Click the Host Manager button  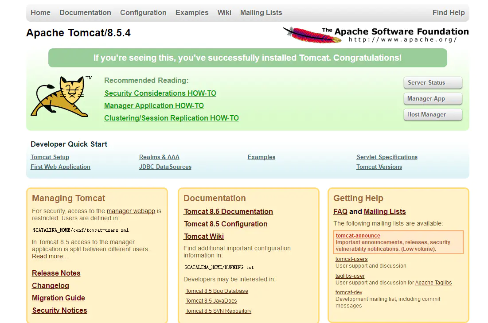(x=433, y=114)
